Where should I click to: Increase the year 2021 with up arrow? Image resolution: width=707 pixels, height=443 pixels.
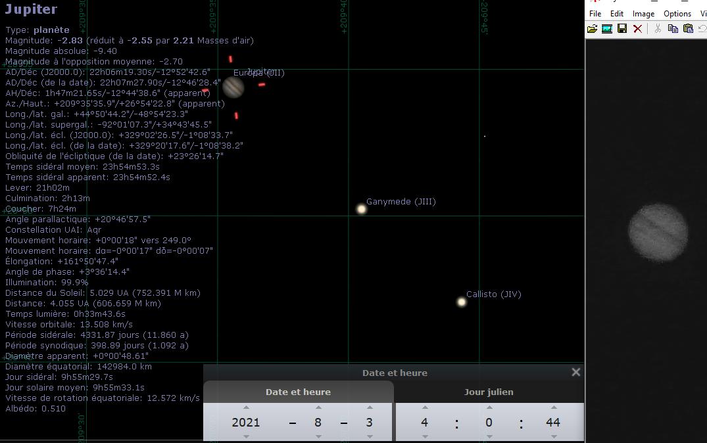246,408
